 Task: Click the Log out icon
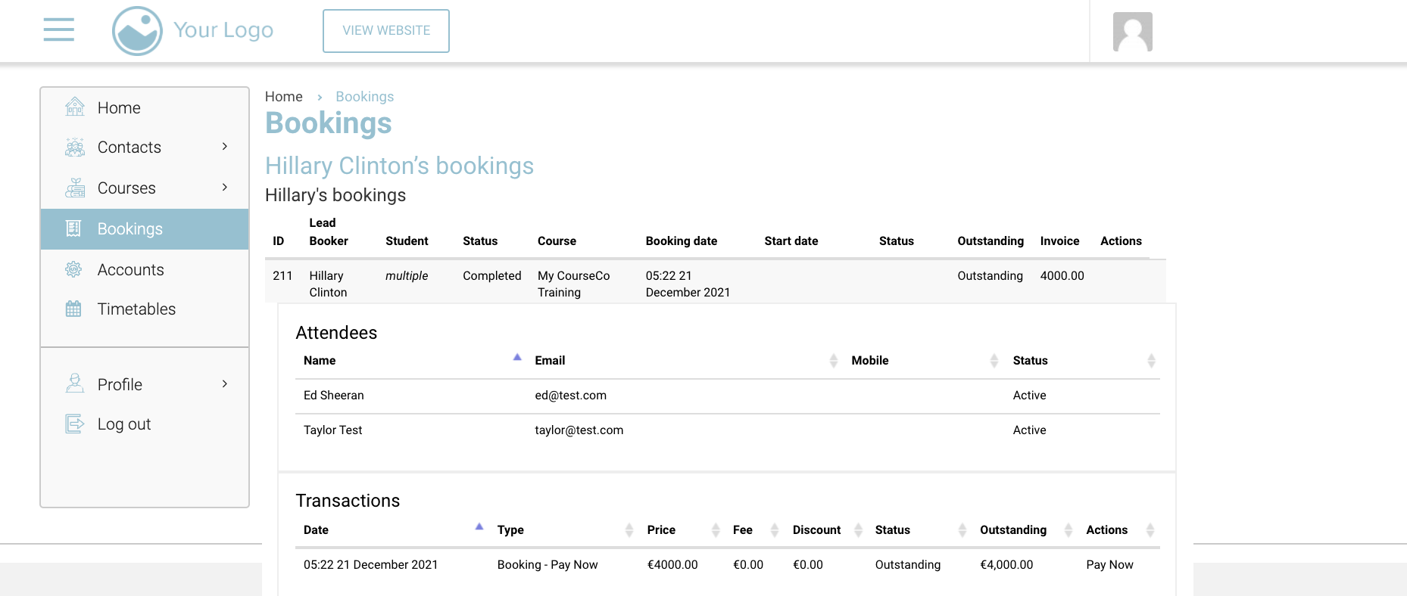coord(74,424)
